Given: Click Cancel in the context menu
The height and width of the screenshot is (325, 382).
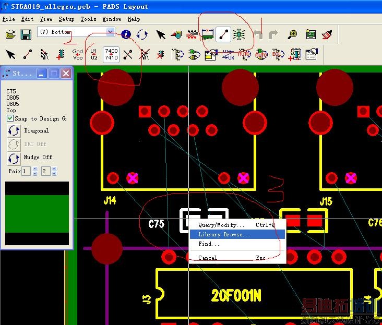Looking at the screenshot, I should [208, 258].
